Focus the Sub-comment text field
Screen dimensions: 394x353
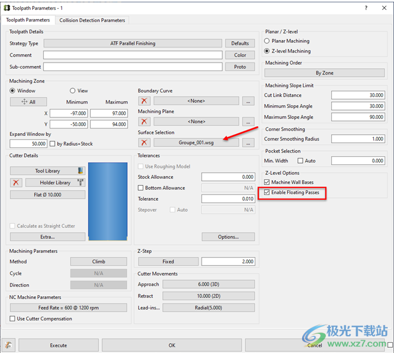tap(133, 67)
